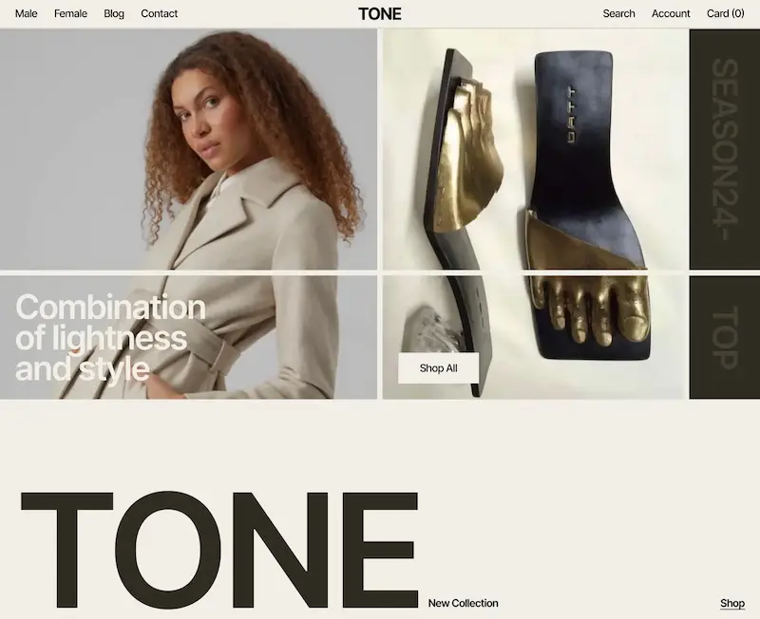This screenshot has width=760, height=619.
Task: Click the TONE logo in header
Action: point(379,14)
